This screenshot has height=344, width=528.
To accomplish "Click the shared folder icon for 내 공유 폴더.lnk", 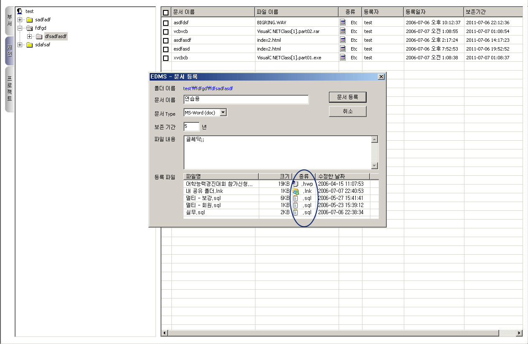I will [296, 191].
